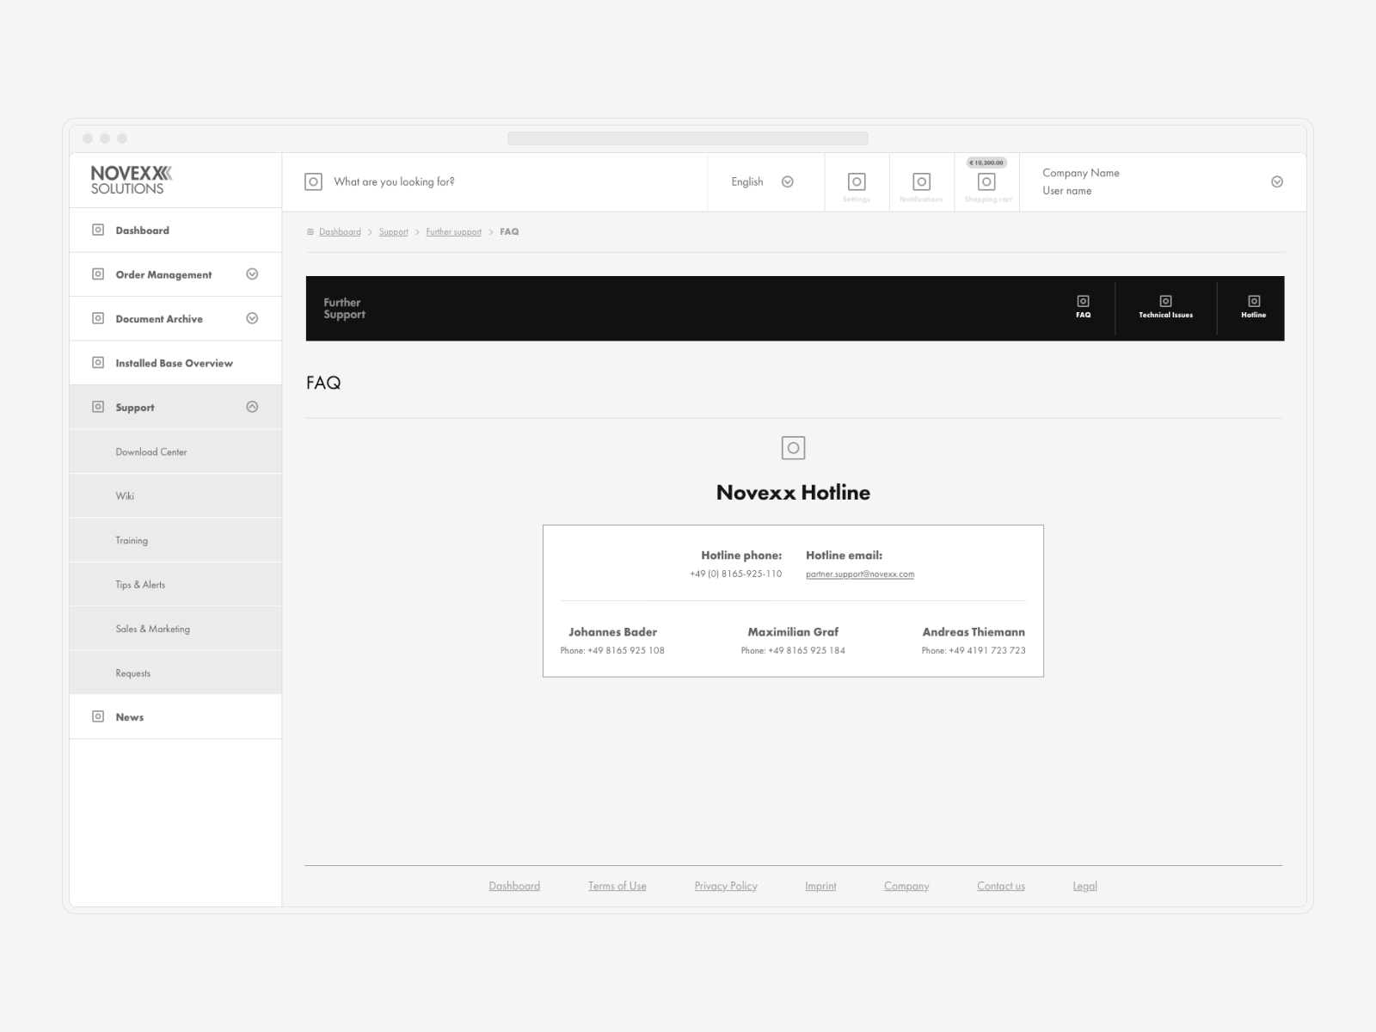Open the Legal footer link
The width and height of the screenshot is (1376, 1032).
1084,886
